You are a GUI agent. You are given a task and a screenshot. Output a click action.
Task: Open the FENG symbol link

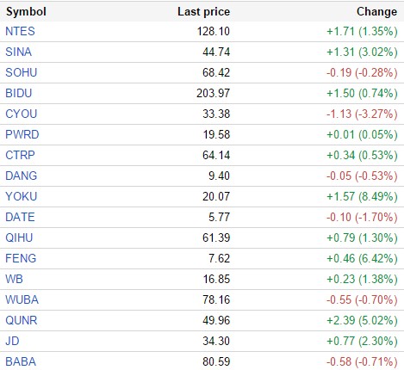coord(21,258)
